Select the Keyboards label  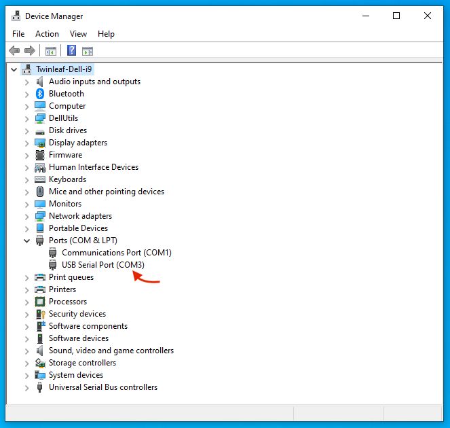click(67, 179)
